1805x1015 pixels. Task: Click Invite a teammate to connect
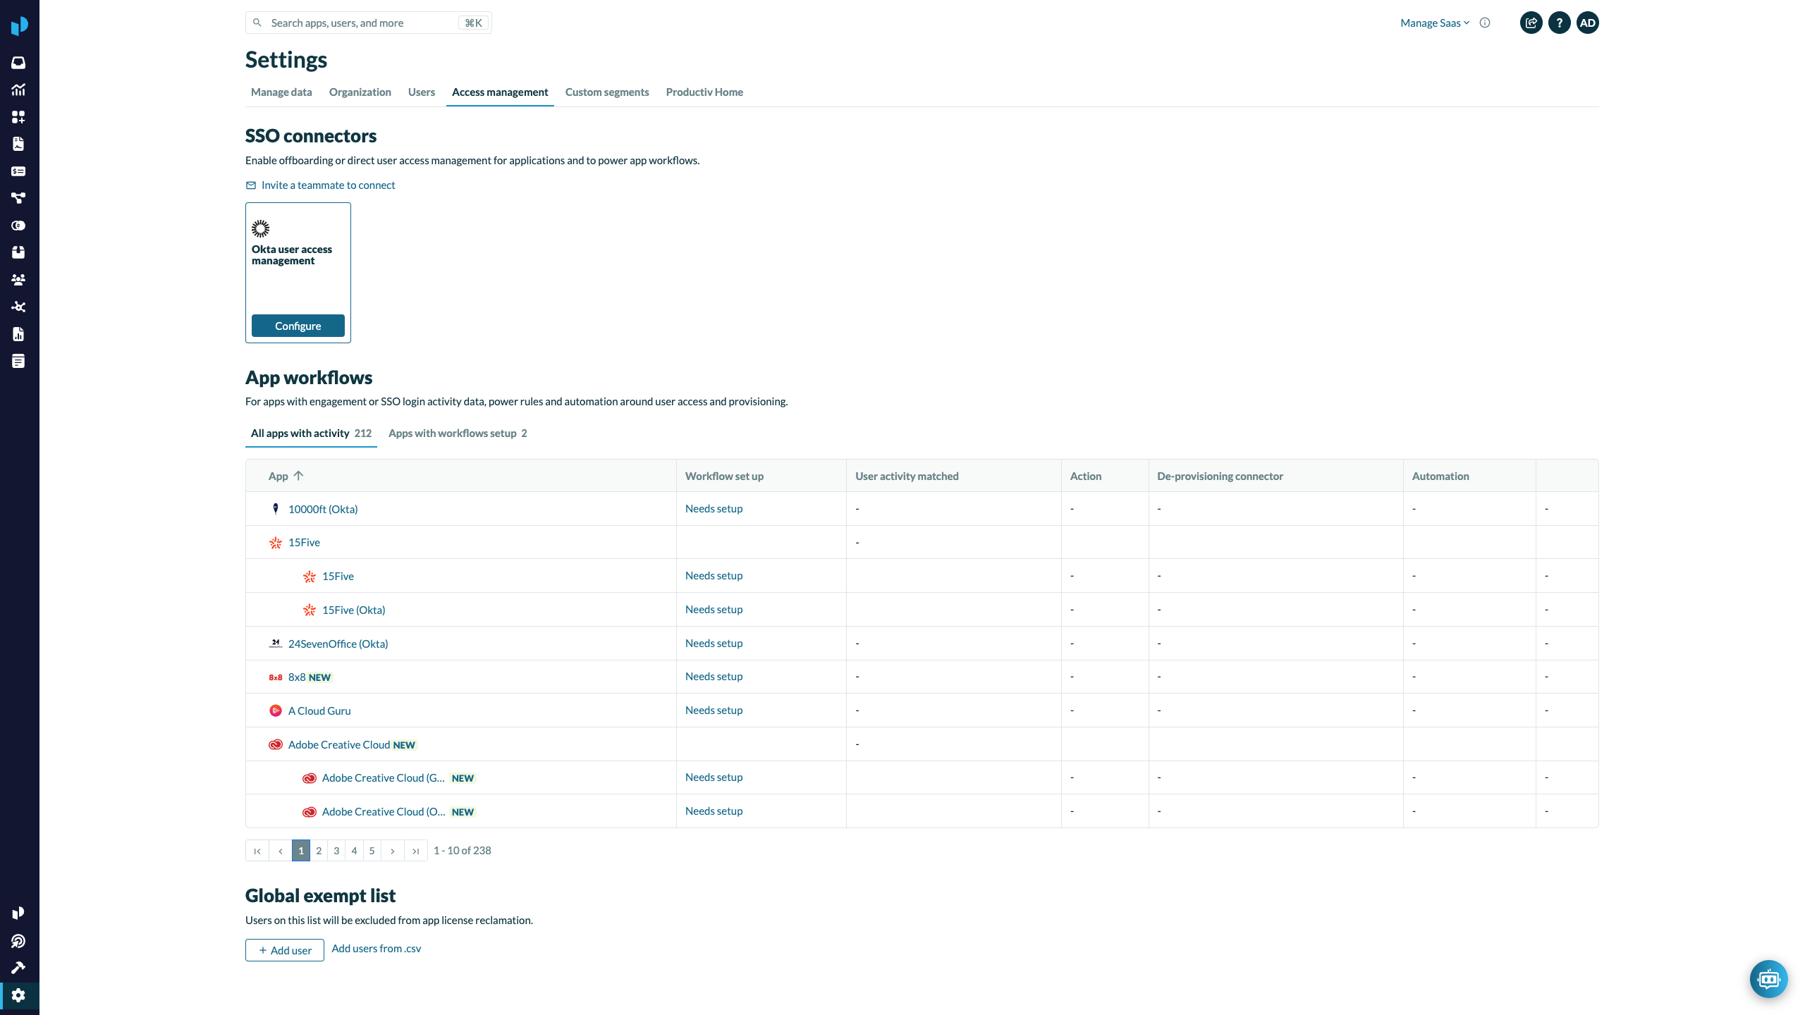(328, 185)
